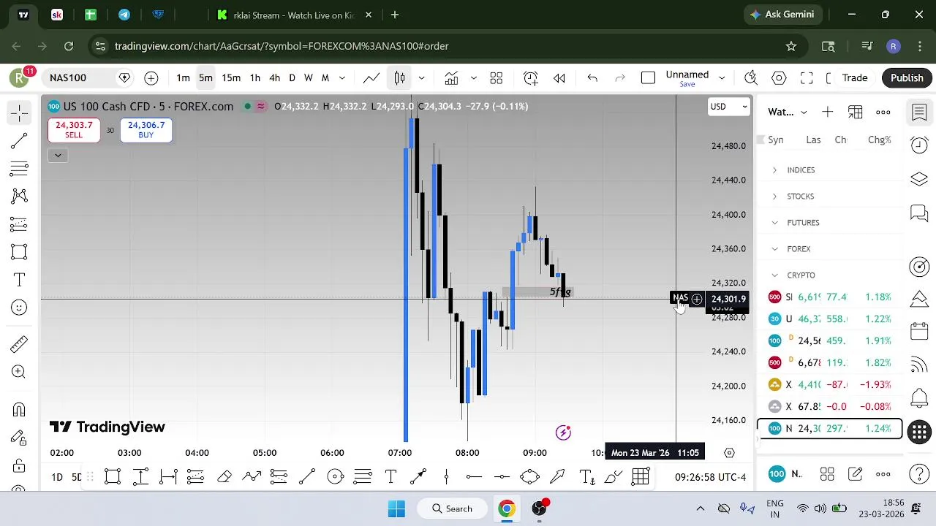The image size is (936, 526).
Task: Open the watchlist name dropdown
Action: (x=788, y=112)
